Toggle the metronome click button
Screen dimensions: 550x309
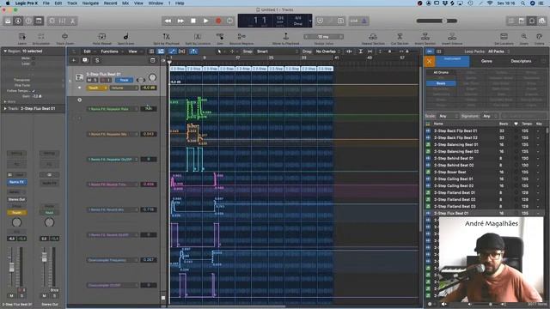pos(364,21)
